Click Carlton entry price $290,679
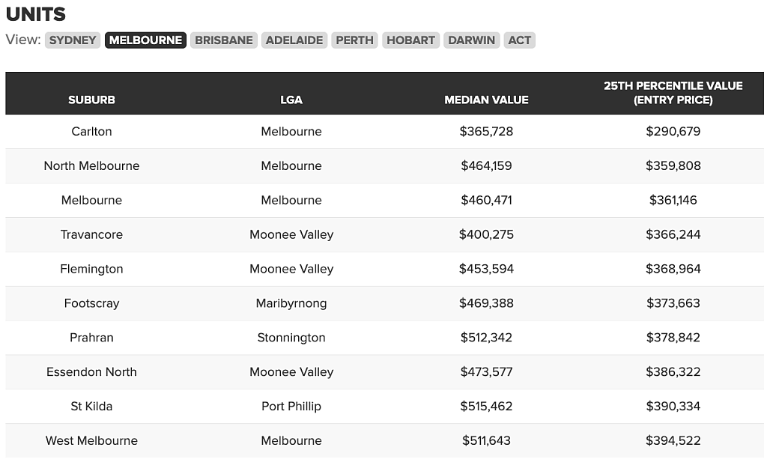 (x=673, y=132)
